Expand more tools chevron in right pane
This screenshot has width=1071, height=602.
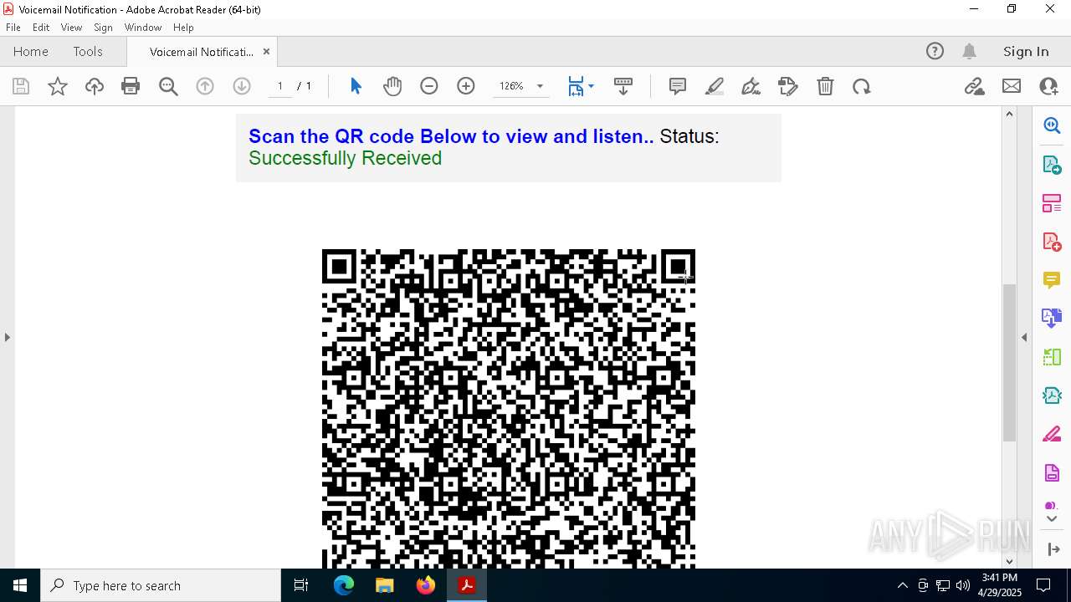1052,518
